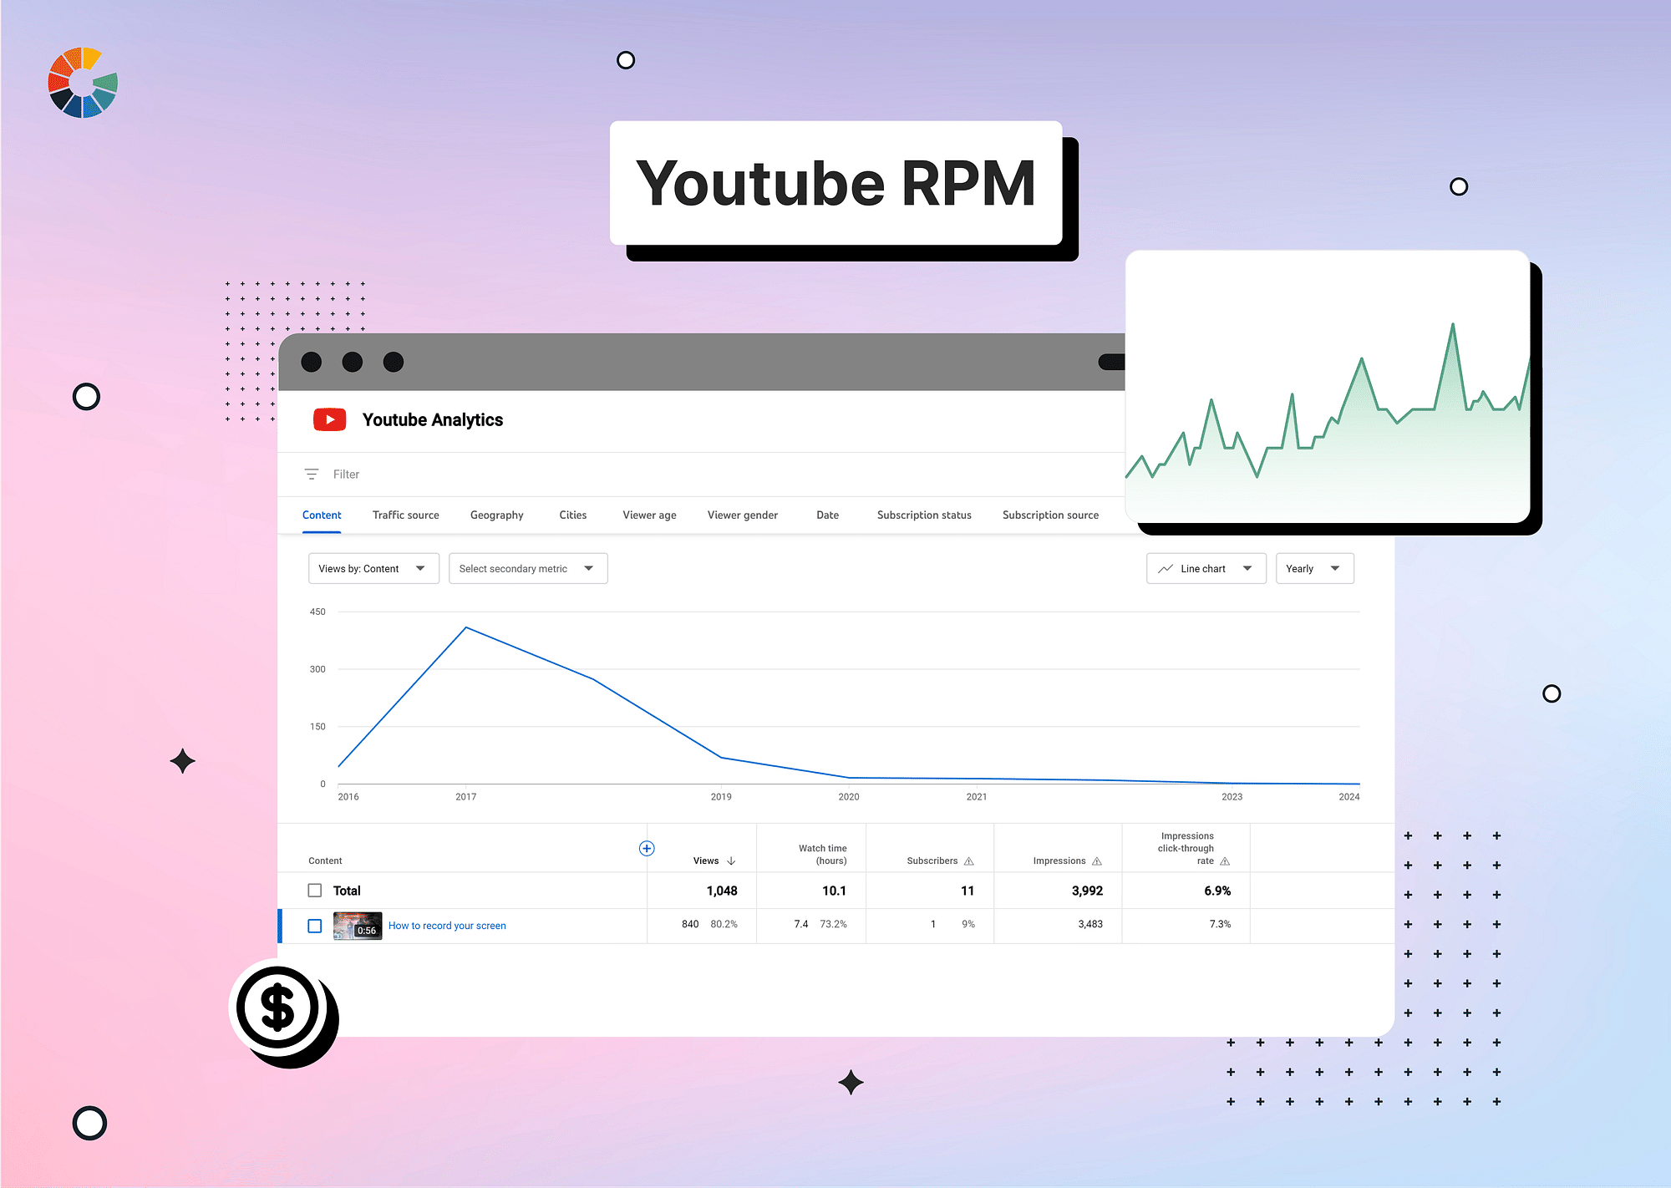Open the How to record your screen link
The height and width of the screenshot is (1188, 1671).
pos(447,925)
